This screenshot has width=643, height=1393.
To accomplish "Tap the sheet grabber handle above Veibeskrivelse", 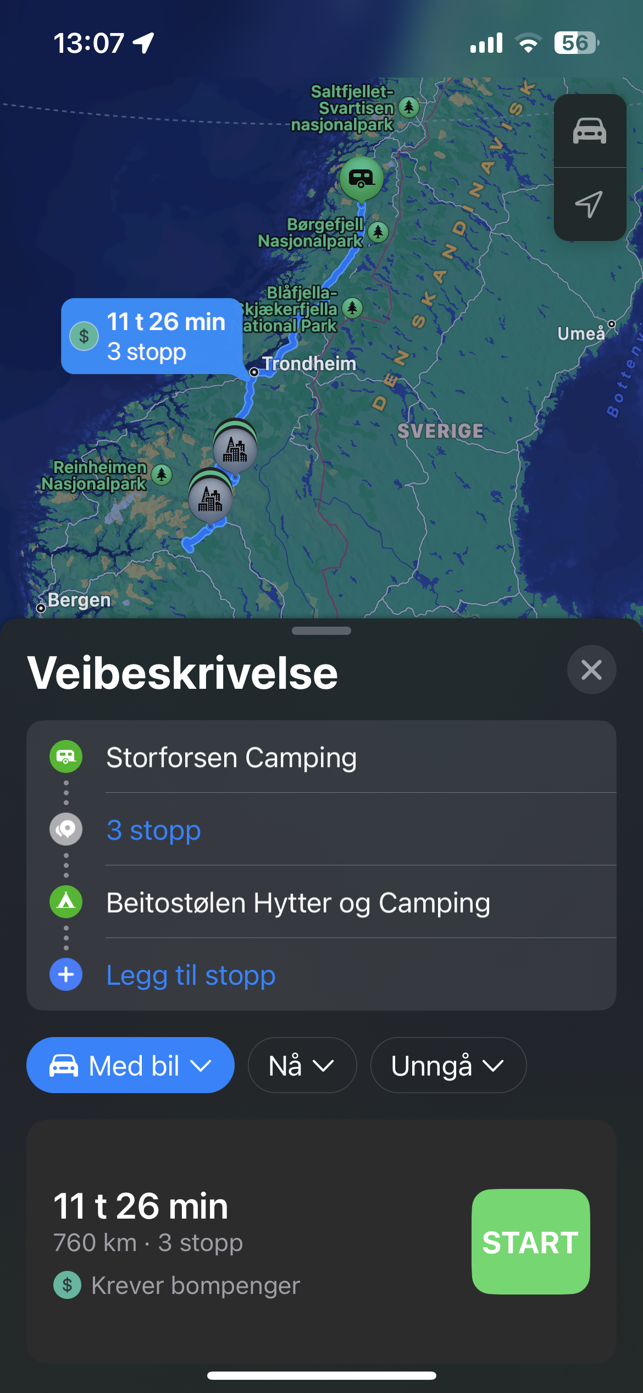I will (x=321, y=631).
